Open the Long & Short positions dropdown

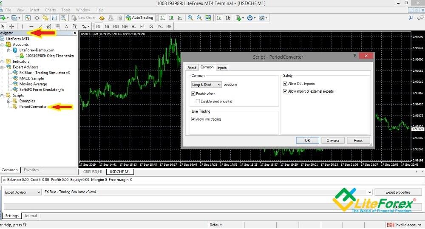pyautogui.click(x=206, y=85)
